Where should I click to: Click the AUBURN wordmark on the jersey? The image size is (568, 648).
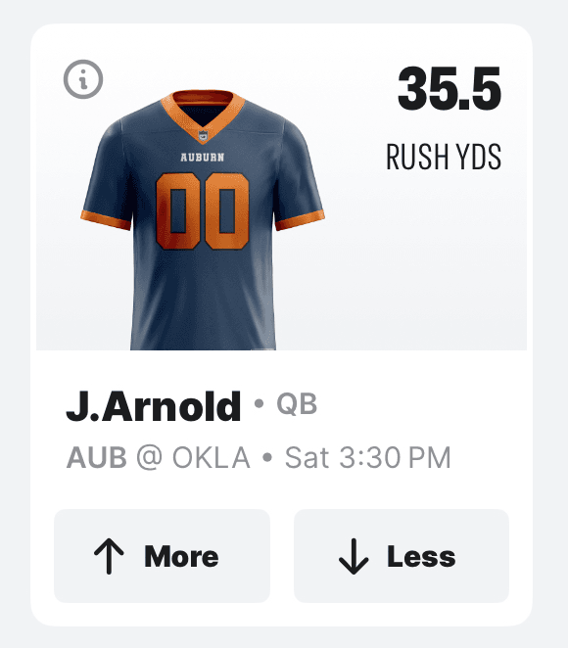(x=203, y=158)
